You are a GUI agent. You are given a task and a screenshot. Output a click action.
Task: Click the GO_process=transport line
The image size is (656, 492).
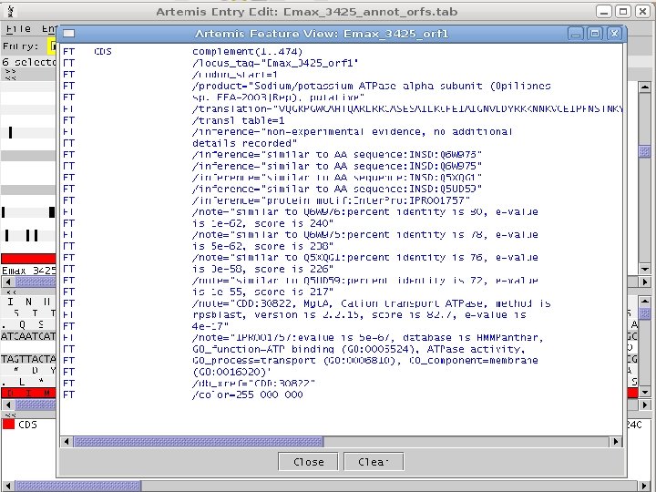pos(364,360)
